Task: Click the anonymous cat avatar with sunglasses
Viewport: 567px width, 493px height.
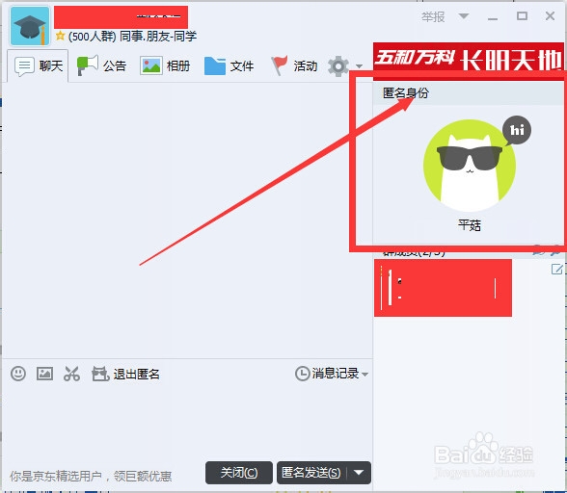Action: pyautogui.click(x=470, y=166)
